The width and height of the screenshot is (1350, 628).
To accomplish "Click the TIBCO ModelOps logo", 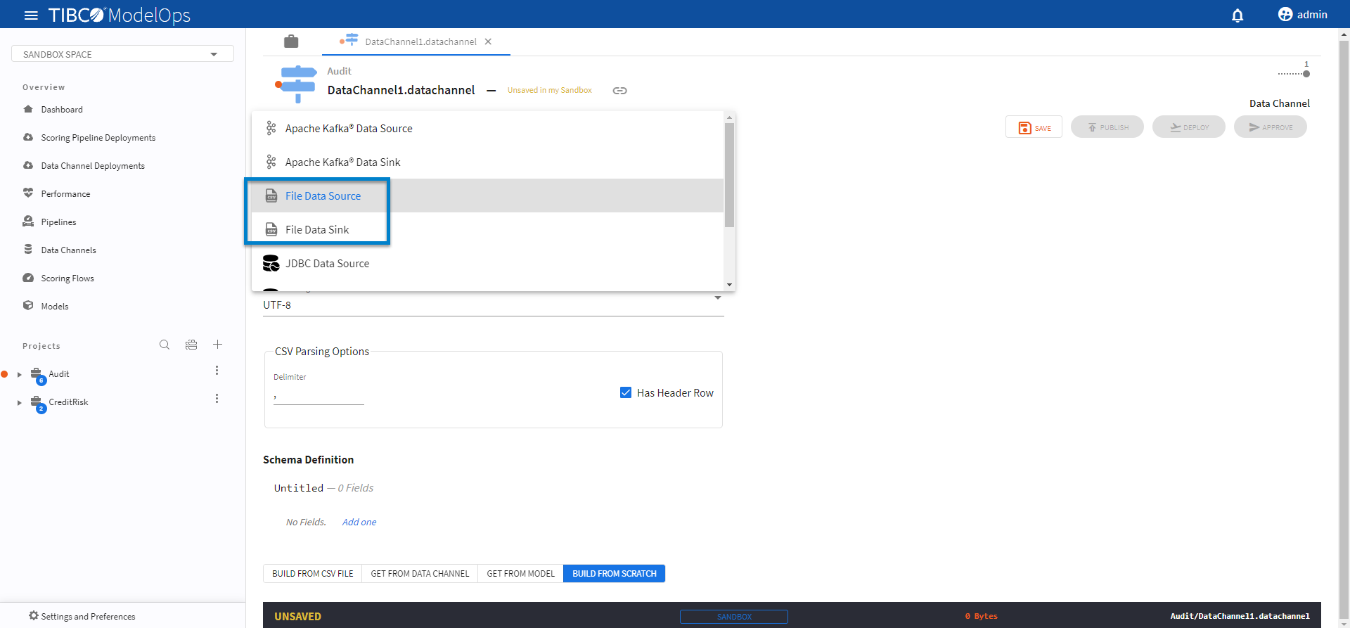I will (x=120, y=15).
